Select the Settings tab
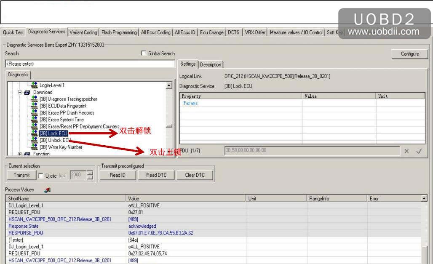This screenshot has width=433, height=264. (x=188, y=64)
